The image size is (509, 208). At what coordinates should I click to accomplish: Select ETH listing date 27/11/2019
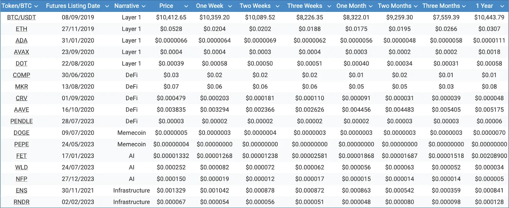click(78, 29)
